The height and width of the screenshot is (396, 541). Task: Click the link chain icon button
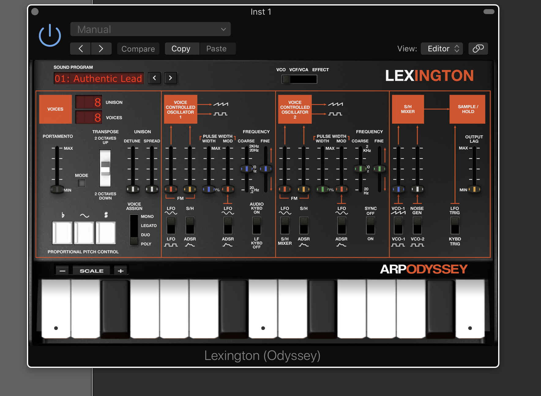click(478, 49)
